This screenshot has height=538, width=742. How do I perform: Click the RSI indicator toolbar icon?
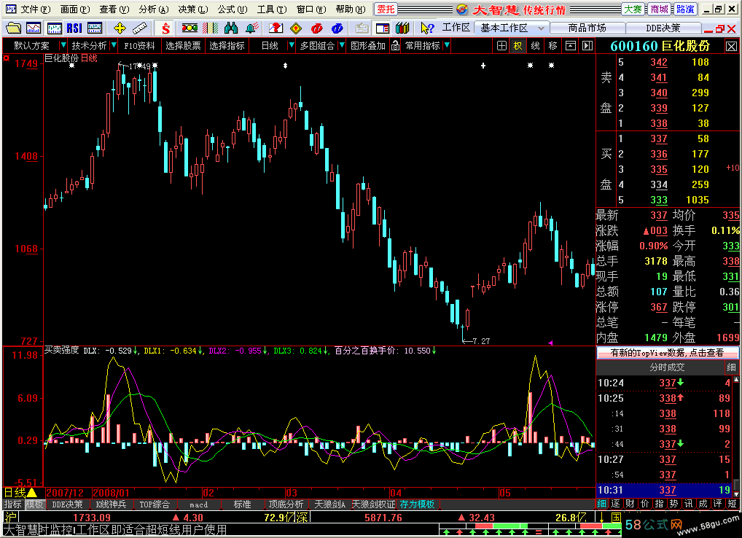[74, 28]
